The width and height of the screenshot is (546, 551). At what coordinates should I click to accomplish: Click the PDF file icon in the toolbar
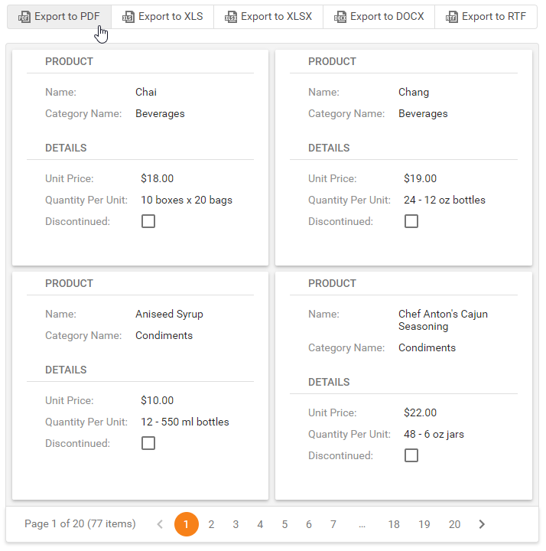point(24,17)
